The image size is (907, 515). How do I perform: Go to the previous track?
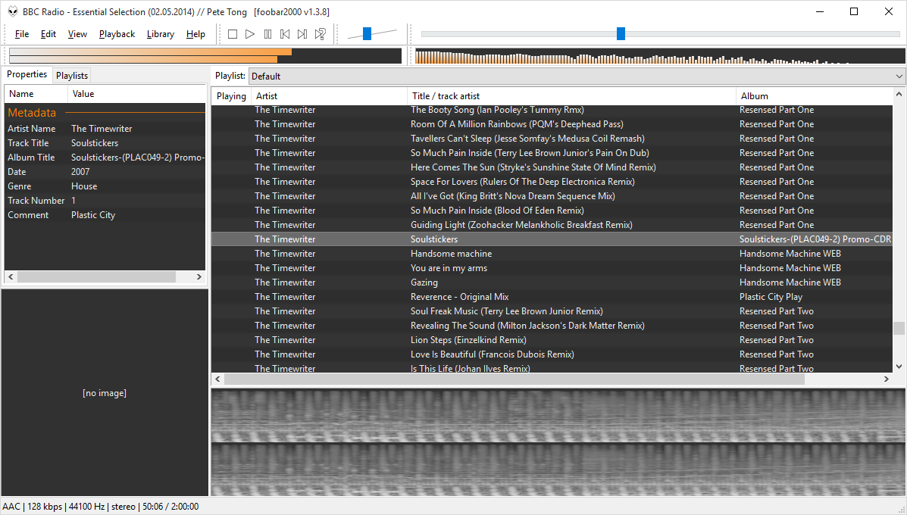coord(285,34)
